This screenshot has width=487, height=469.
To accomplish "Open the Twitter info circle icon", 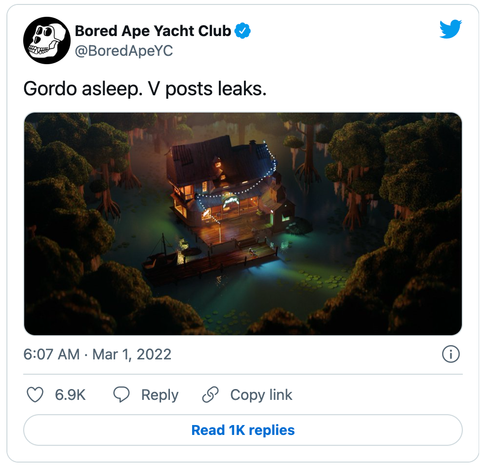I will (x=451, y=354).
